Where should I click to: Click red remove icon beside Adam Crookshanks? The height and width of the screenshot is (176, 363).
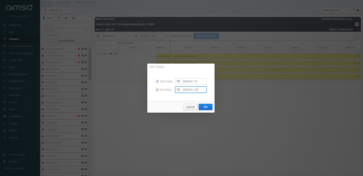[79, 49]
